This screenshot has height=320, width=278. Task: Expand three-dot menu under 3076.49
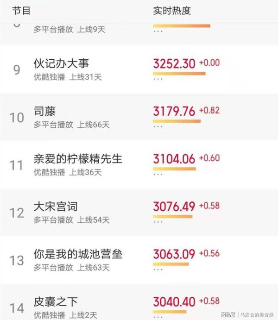158,222
